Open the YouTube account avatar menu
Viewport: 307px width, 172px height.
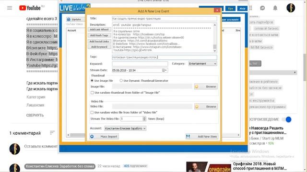(291, 8)
